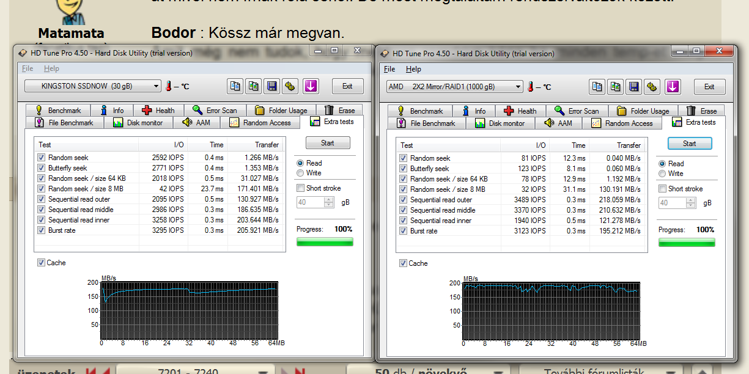Image resolution: width=749 pixels, height=374 pixels.
Task: Copy text results icon in KINGSTON window
Action: tap(235, 86)
